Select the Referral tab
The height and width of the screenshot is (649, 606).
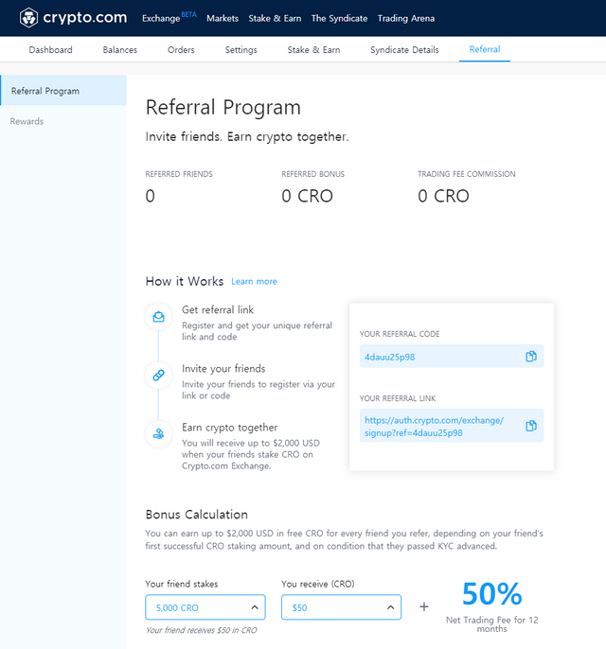pyautogui.click(x=485, y=49)
